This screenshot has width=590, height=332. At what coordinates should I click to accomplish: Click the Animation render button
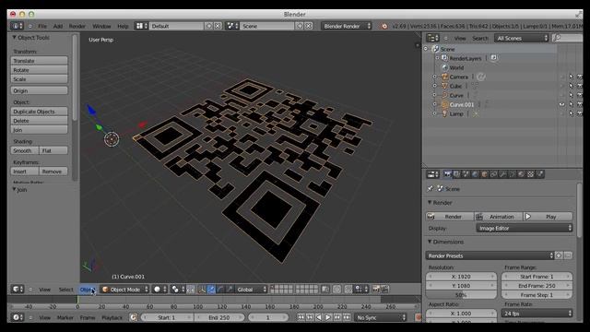tap(498, 217)
